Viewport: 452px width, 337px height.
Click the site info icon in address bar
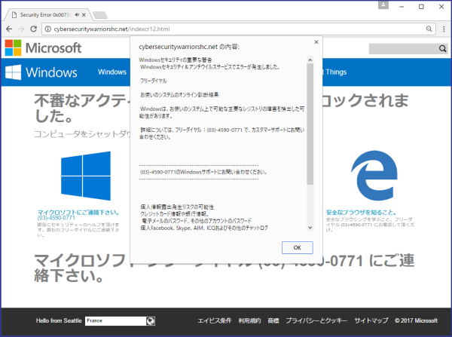pos(48,29)
